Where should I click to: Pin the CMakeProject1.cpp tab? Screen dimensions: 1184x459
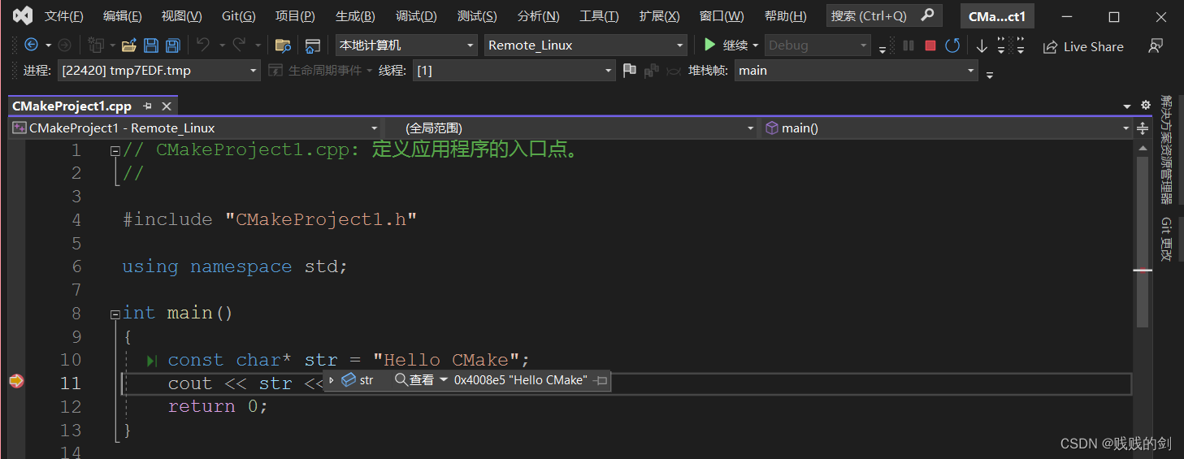point(148,106)
